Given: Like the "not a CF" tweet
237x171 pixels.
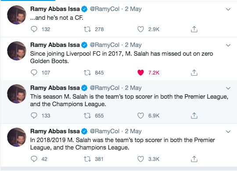Looking at the screenshot, I should pos(140,29).
